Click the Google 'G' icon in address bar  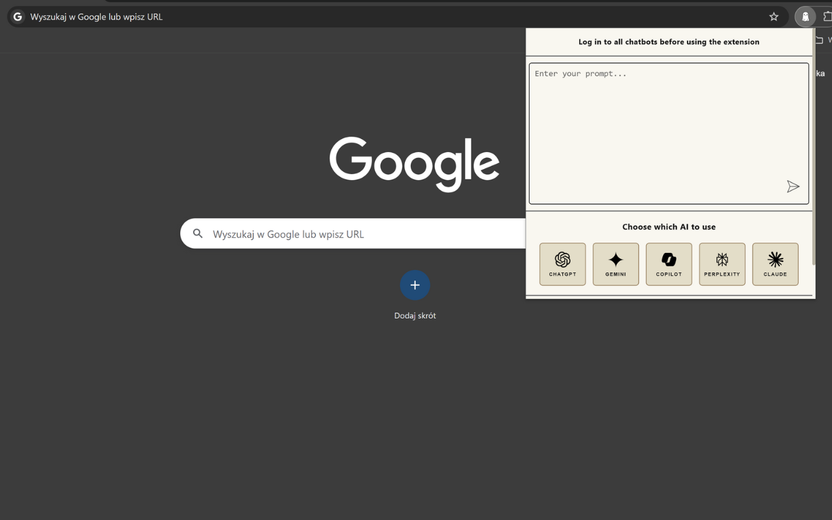click(x=18, y=17)
